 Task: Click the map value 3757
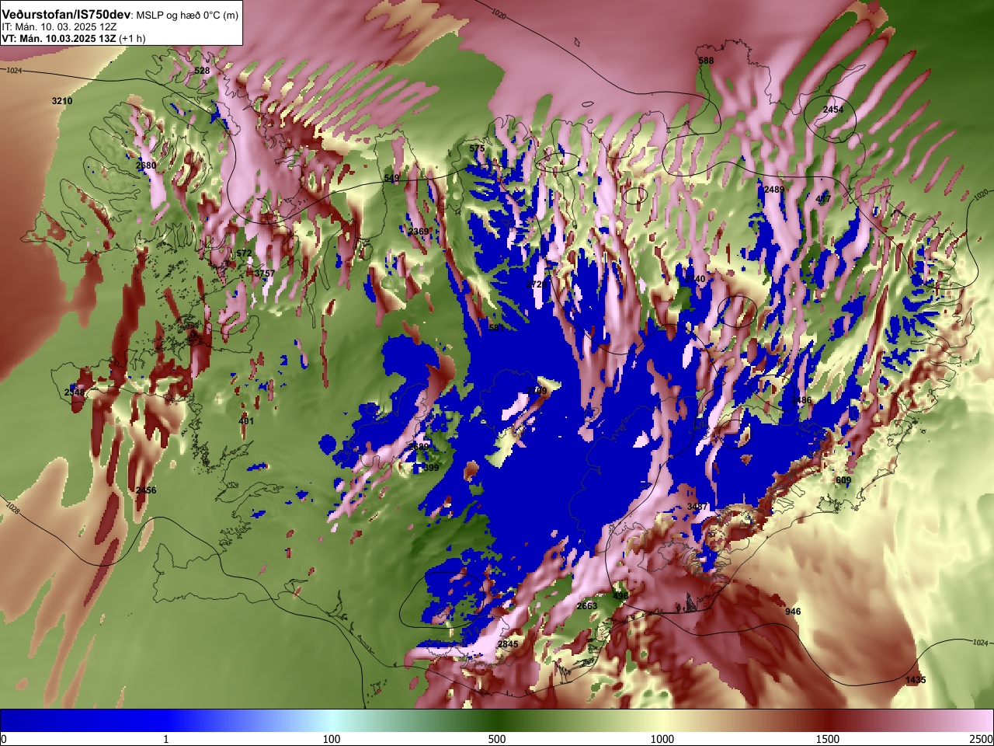[x=265, y=274]
